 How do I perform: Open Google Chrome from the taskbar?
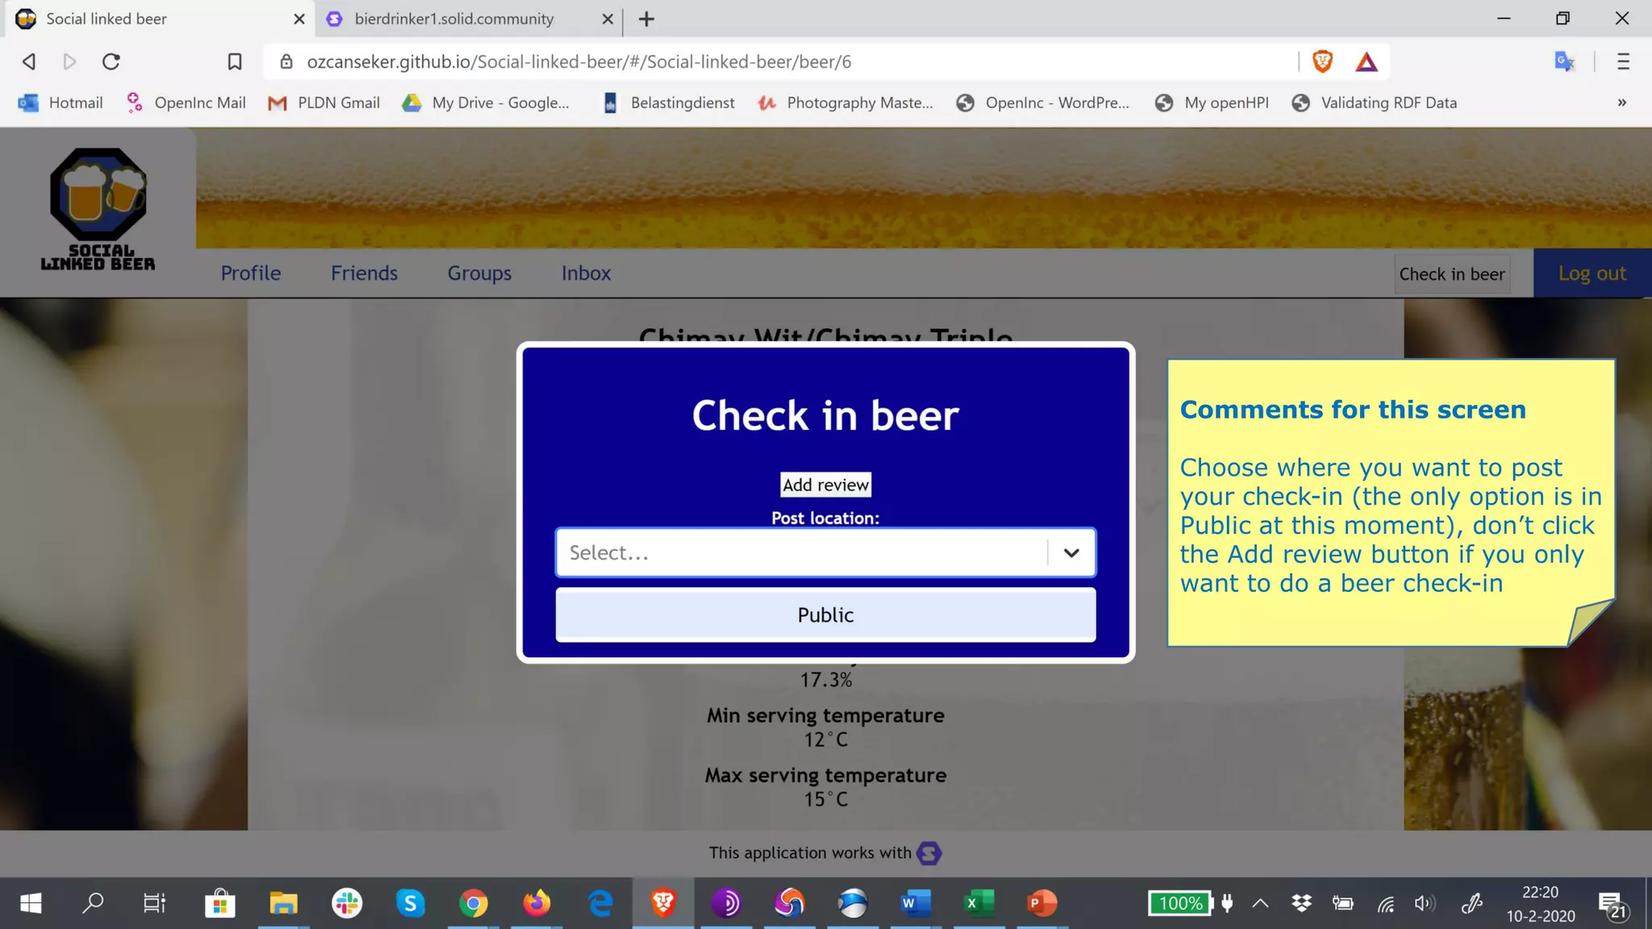click(x=473, y=903)
